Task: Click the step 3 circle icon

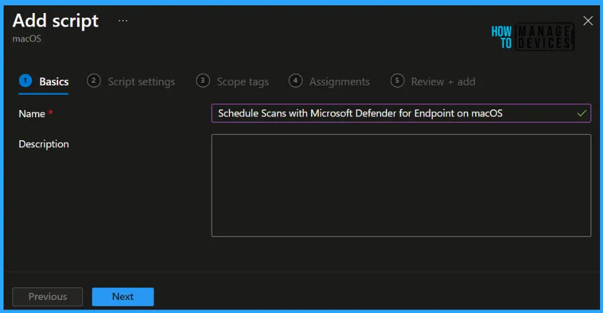Action: click(x=203, y=80)
